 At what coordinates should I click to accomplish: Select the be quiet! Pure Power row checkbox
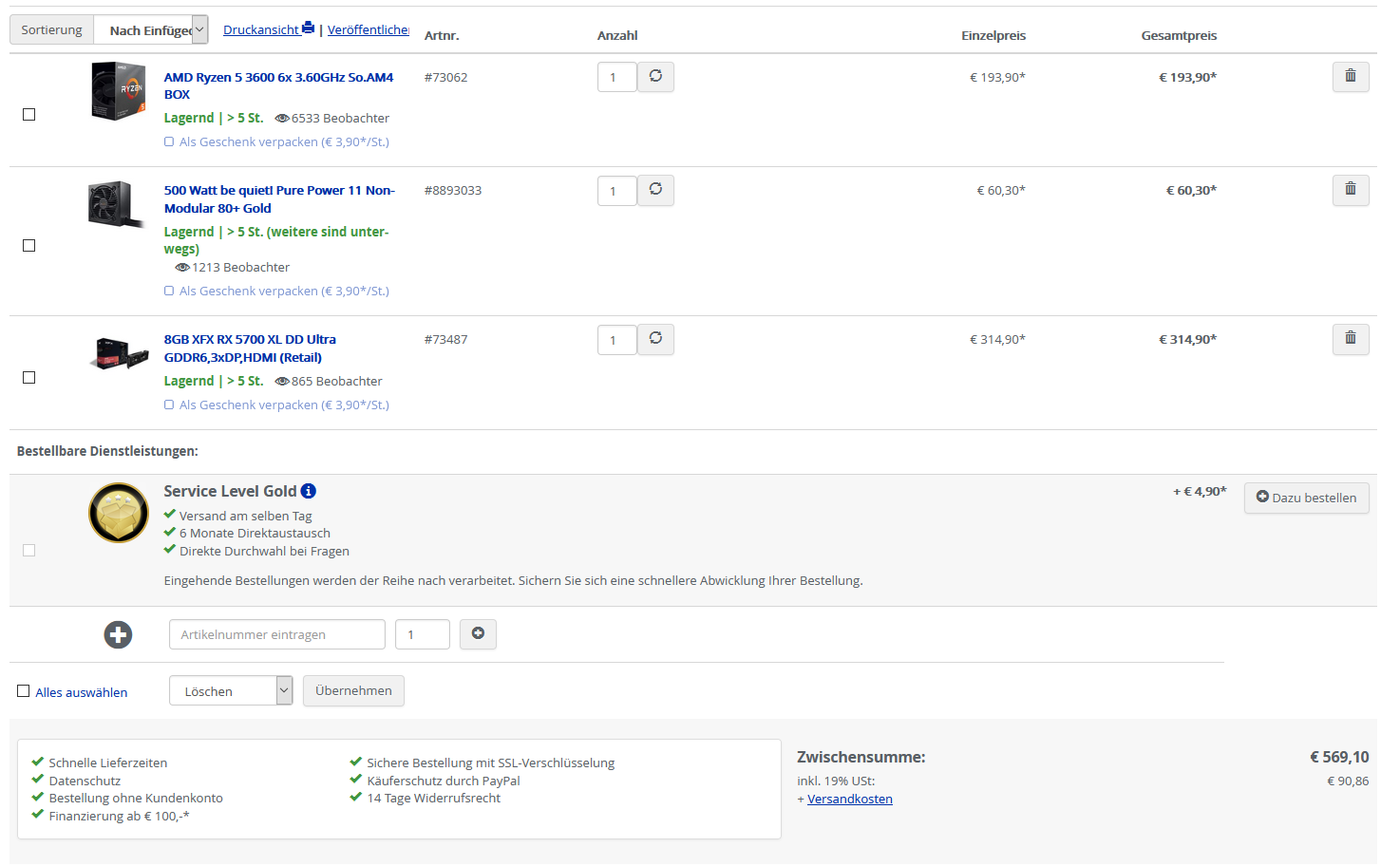pyautogui.click(x=28, y=245)
